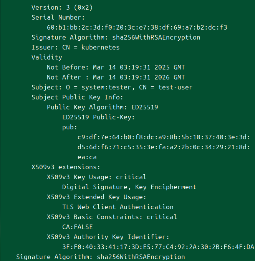Click the ED25519 Public-Key label

click(98, 117)
